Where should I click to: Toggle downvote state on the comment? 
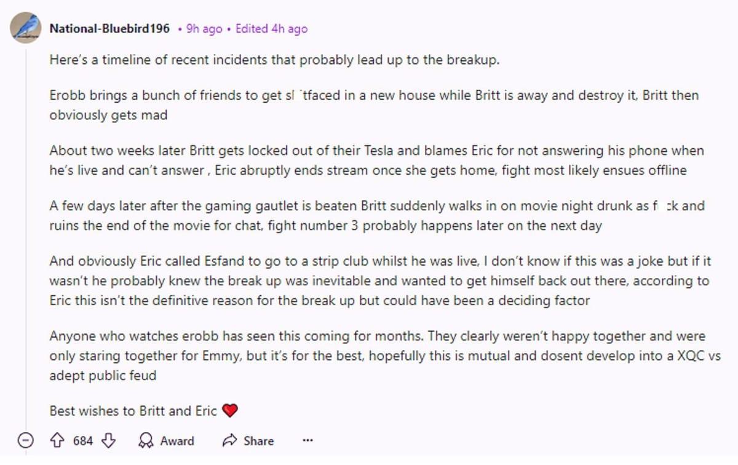tap(109, 440)
